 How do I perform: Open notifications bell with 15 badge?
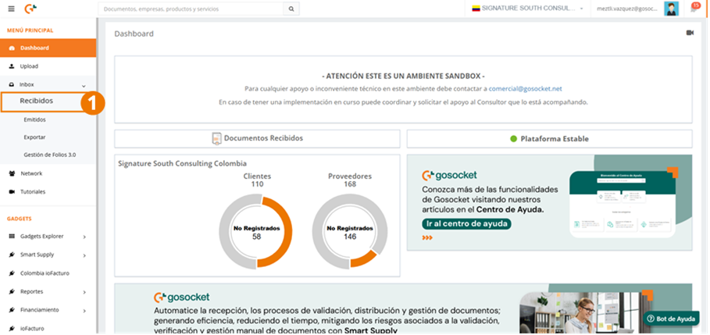[x=694, y=8]
